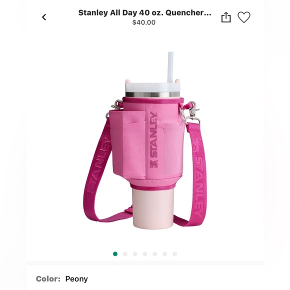
Task: Click the light pink tumbler base
Action: tap(153, 208)
